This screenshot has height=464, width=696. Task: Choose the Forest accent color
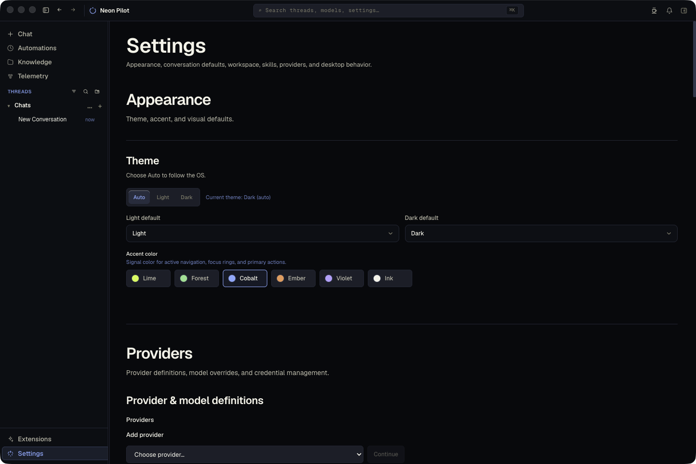197,278
